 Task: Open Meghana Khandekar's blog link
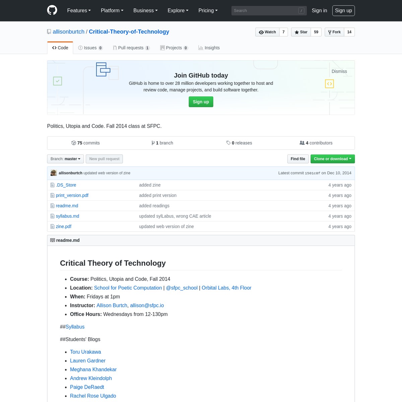[93, 370]
